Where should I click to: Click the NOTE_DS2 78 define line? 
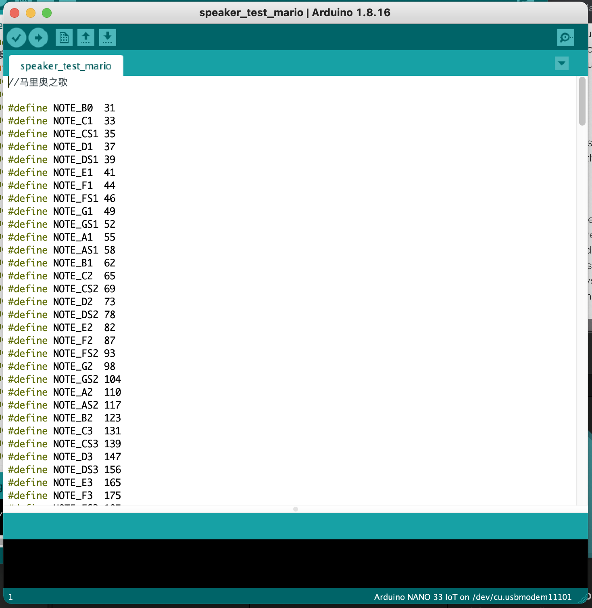pyautogui.click(x=62, y=314)
